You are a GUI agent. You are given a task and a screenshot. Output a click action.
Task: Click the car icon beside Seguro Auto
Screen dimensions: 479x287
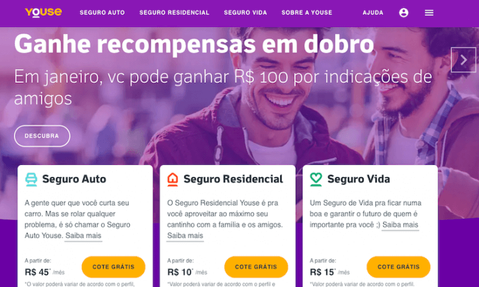click(31, 179)
